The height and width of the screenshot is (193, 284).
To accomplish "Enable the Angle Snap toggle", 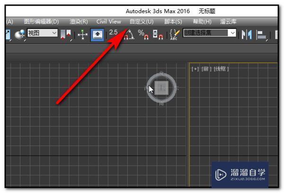I will pyautogui.click(x=129, y=34).
